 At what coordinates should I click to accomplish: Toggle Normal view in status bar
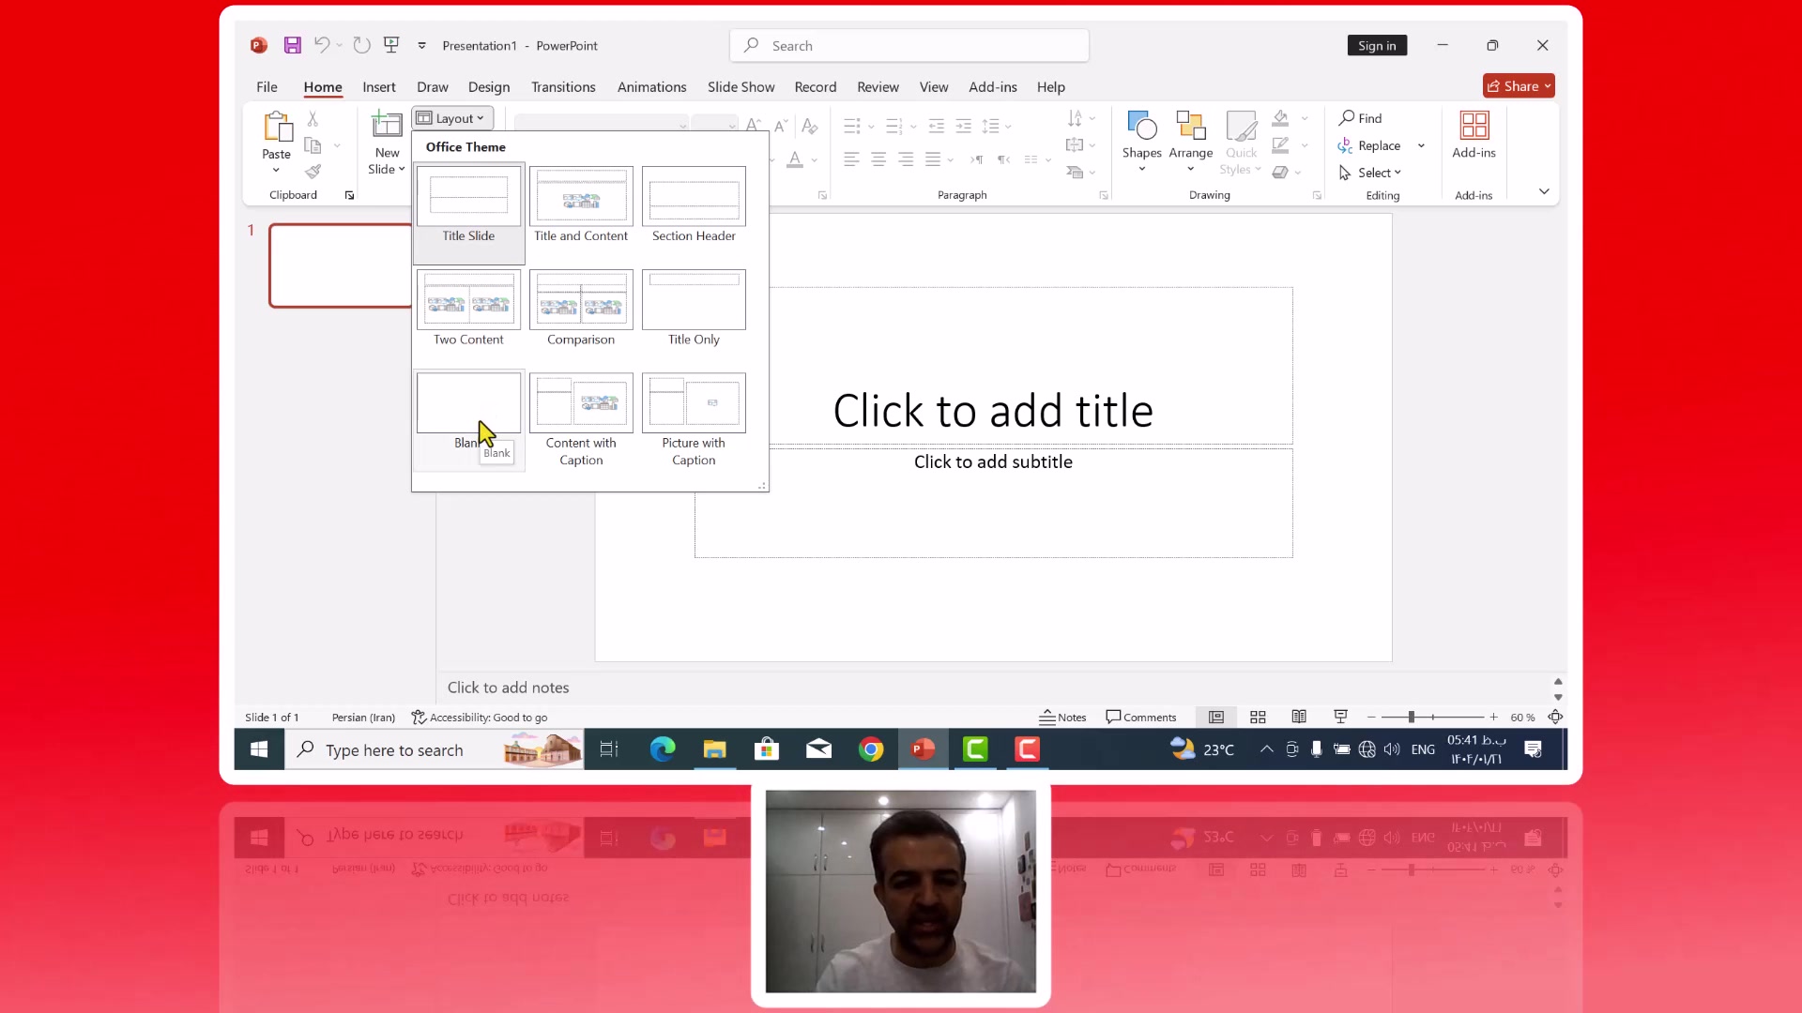tap(1216, 718)
